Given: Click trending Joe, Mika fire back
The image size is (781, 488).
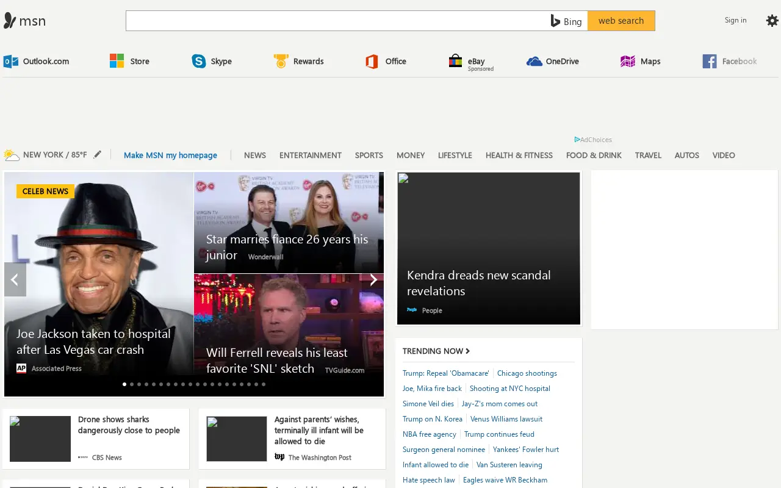Looking at the screenshot, I should [x=432, y=388].
